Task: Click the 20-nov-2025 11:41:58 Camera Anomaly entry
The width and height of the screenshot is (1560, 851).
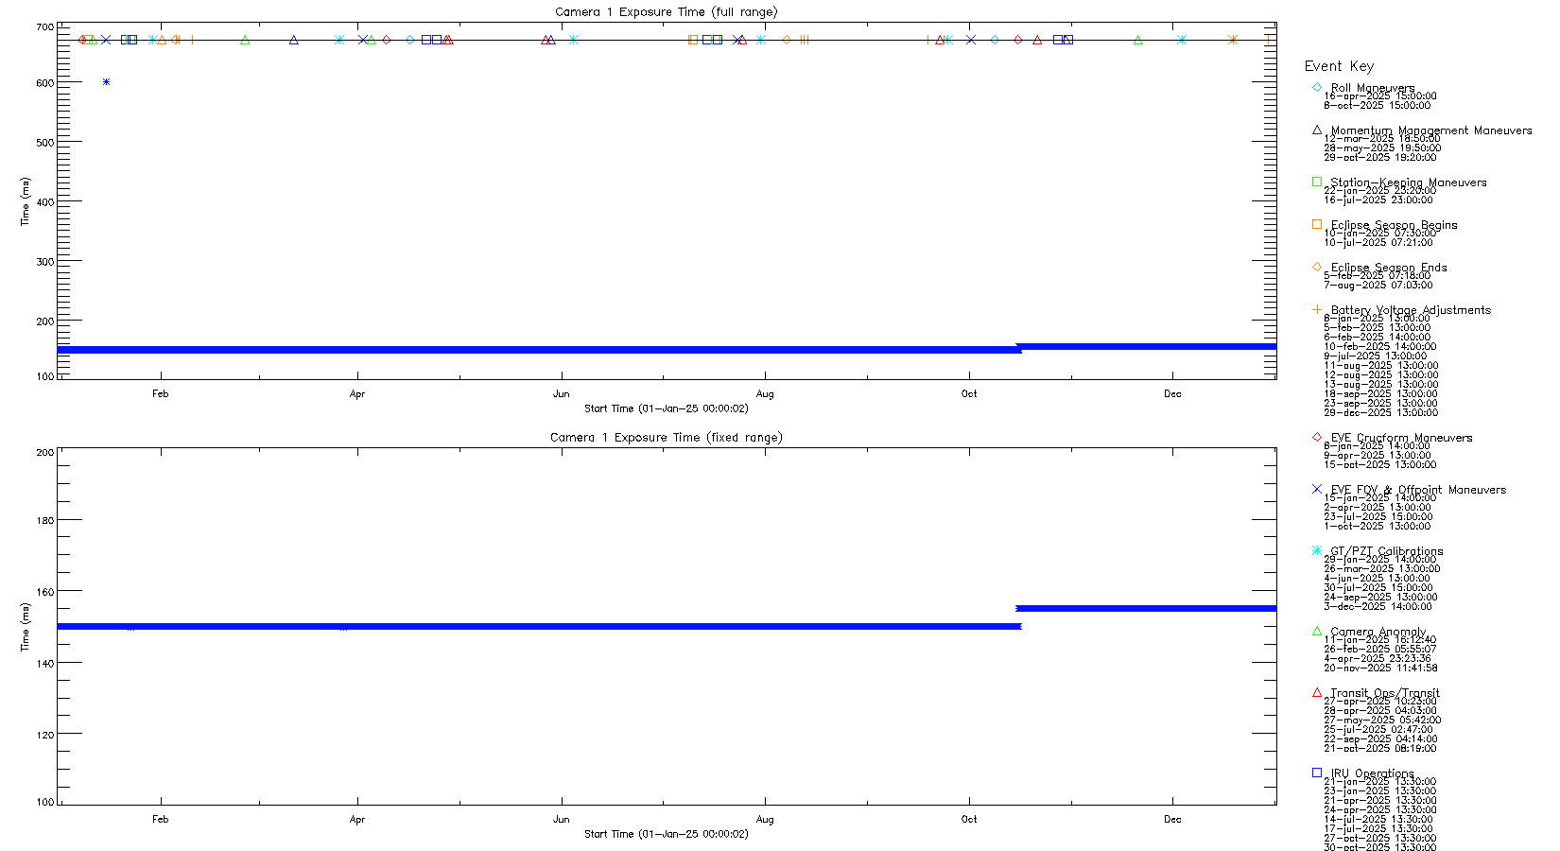Action: point(1379,668)
